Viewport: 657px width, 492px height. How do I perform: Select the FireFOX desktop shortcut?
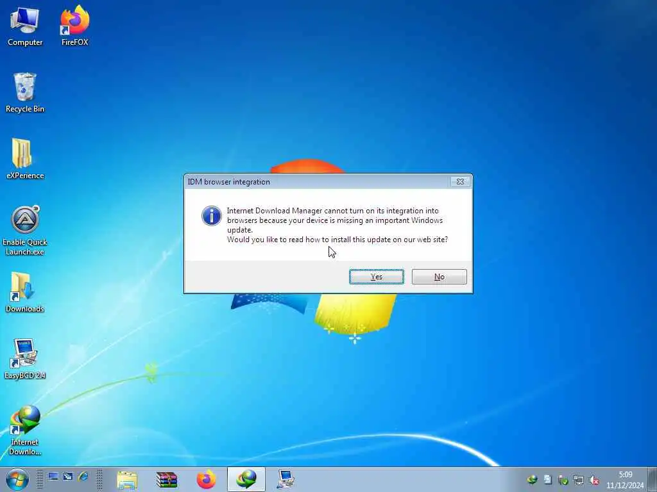(x=74, y=26)
